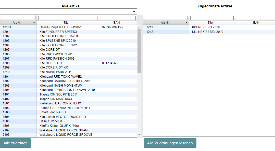Sort Zugeordnete Artikel by Art.Nr header
Viewport: 275px width, 151px height.
pos(166,23)
